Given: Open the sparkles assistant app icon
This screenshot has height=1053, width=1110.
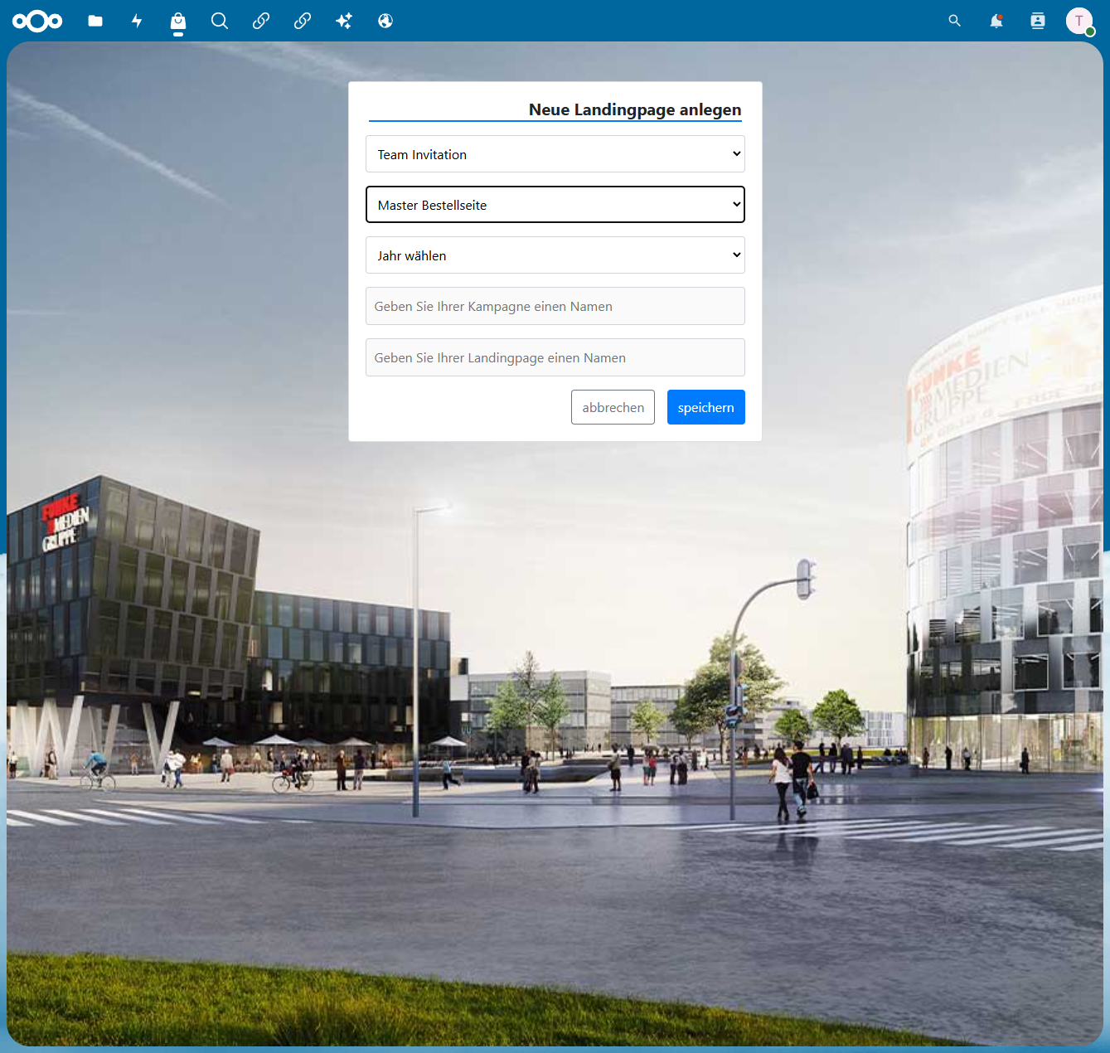Looking at the screenshot, I should point(344,21).
